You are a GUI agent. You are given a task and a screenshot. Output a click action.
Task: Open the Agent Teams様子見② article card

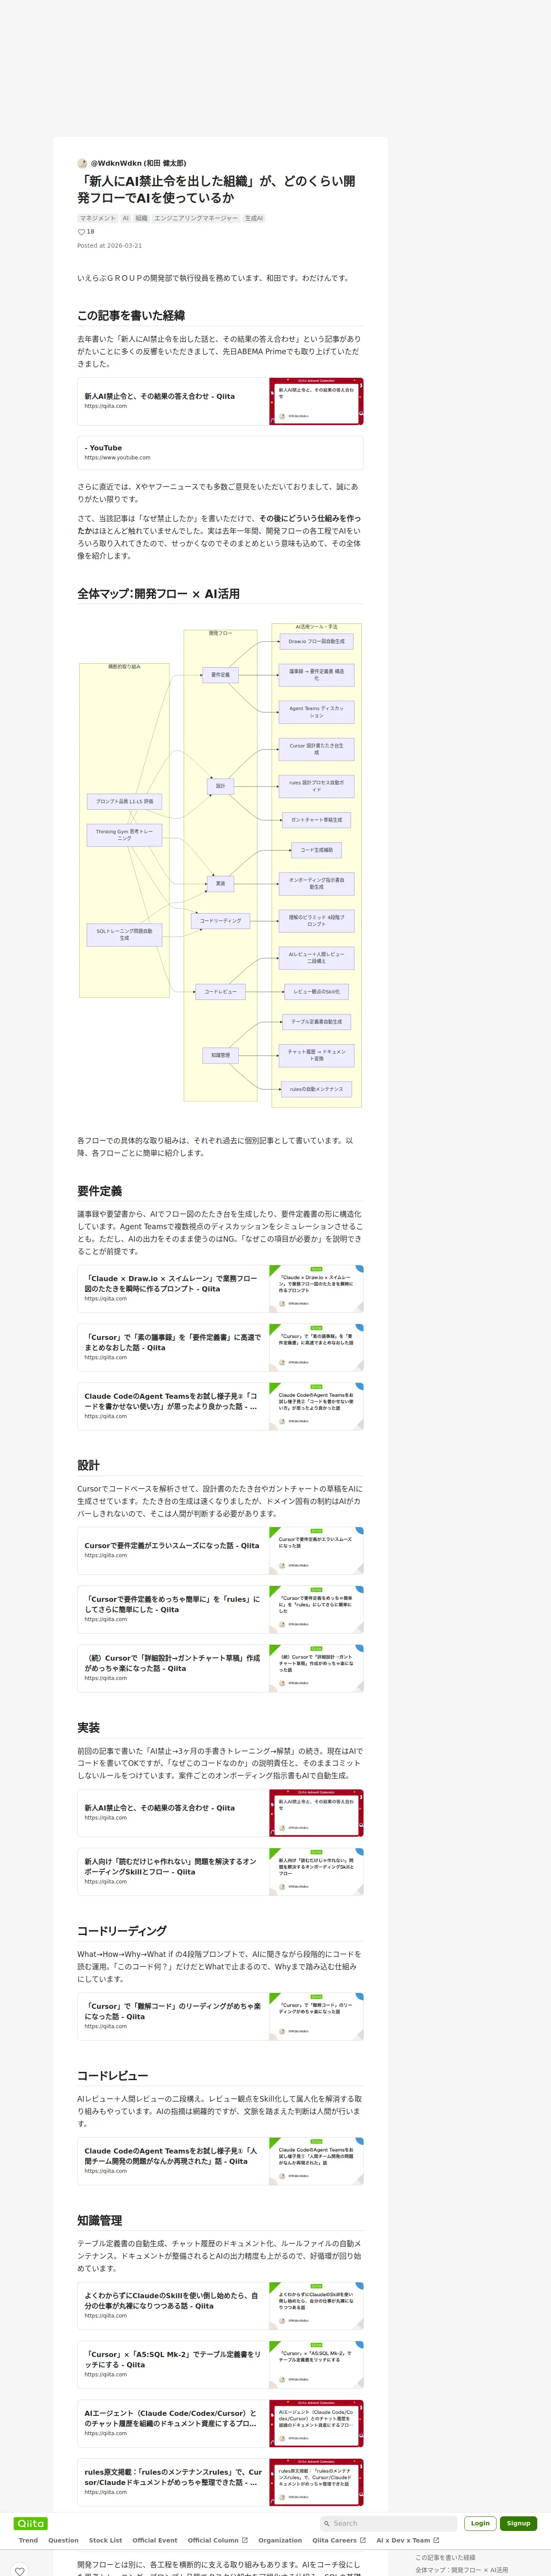[x=220, y=1407]
